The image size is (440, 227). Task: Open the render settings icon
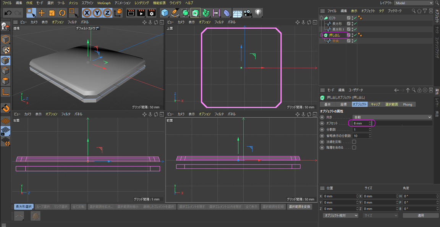(x=151, y=13)
